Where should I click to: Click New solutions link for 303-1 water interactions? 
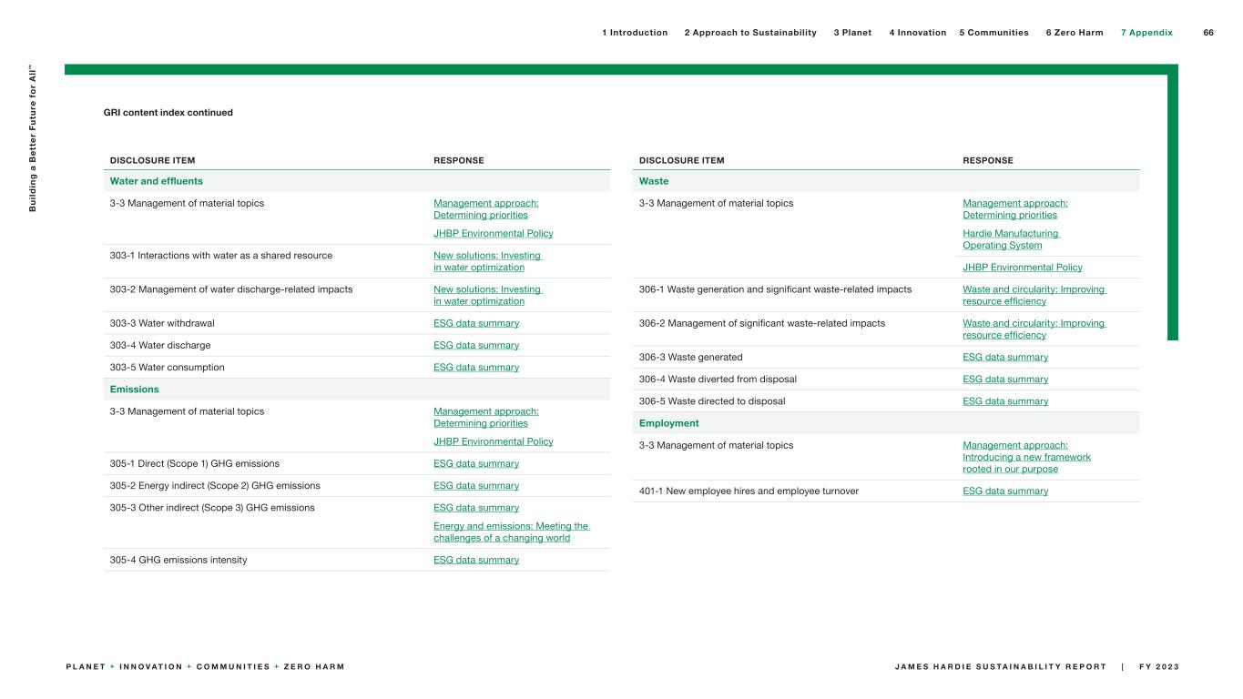click(487, 261)
